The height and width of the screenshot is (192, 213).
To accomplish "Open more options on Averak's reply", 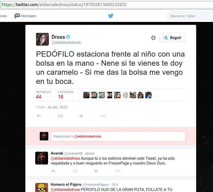I will coord(118,171).
